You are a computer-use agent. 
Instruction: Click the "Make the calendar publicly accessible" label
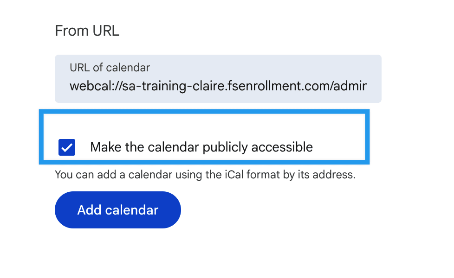point(201,147)
